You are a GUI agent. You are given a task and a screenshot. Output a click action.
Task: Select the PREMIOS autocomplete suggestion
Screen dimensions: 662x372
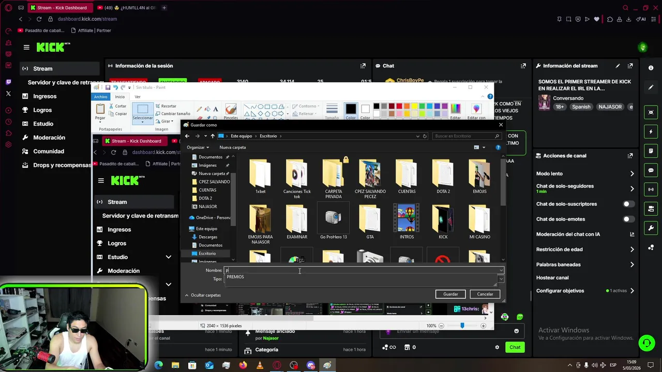(235, 277)
